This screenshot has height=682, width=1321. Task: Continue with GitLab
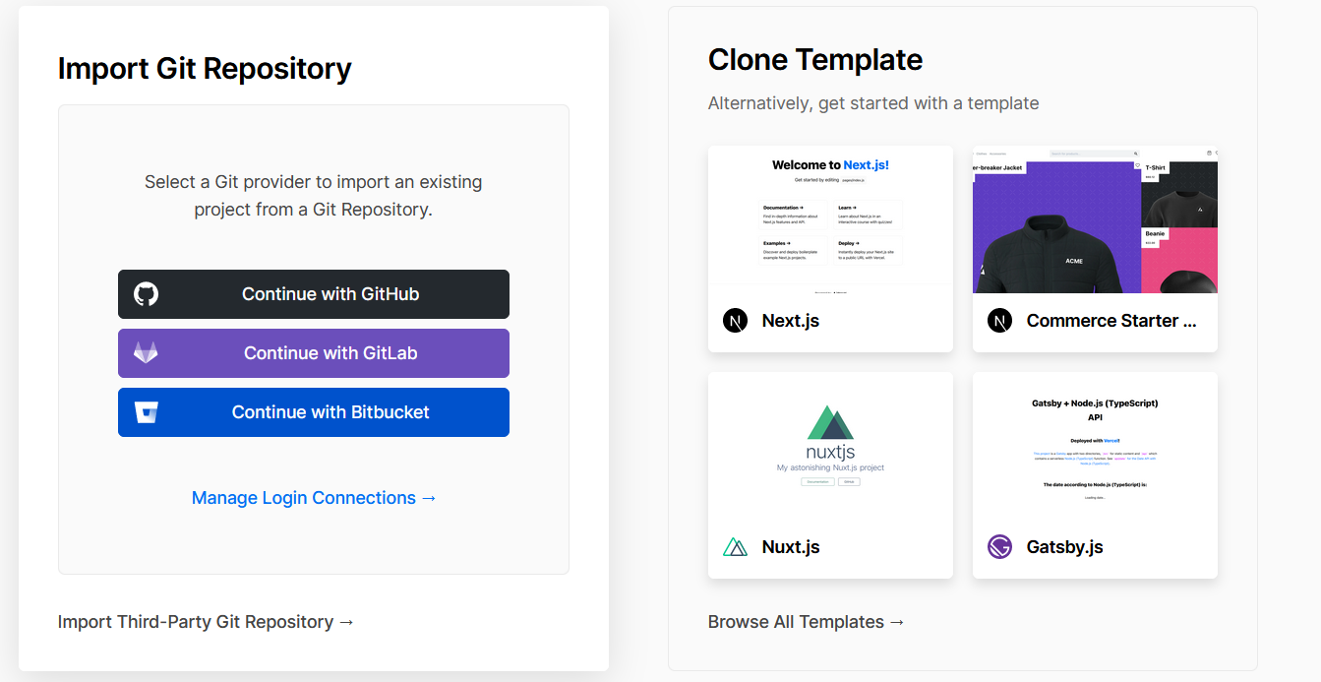pos(314,353)
